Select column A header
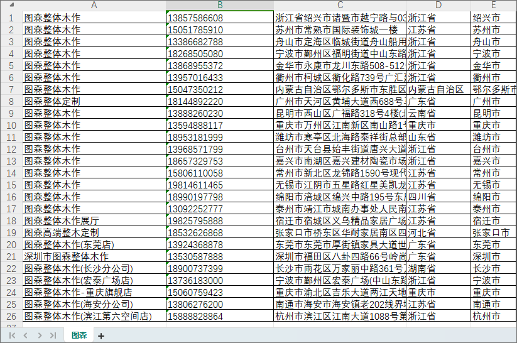 pyautogui.click(x=94, y=5)
